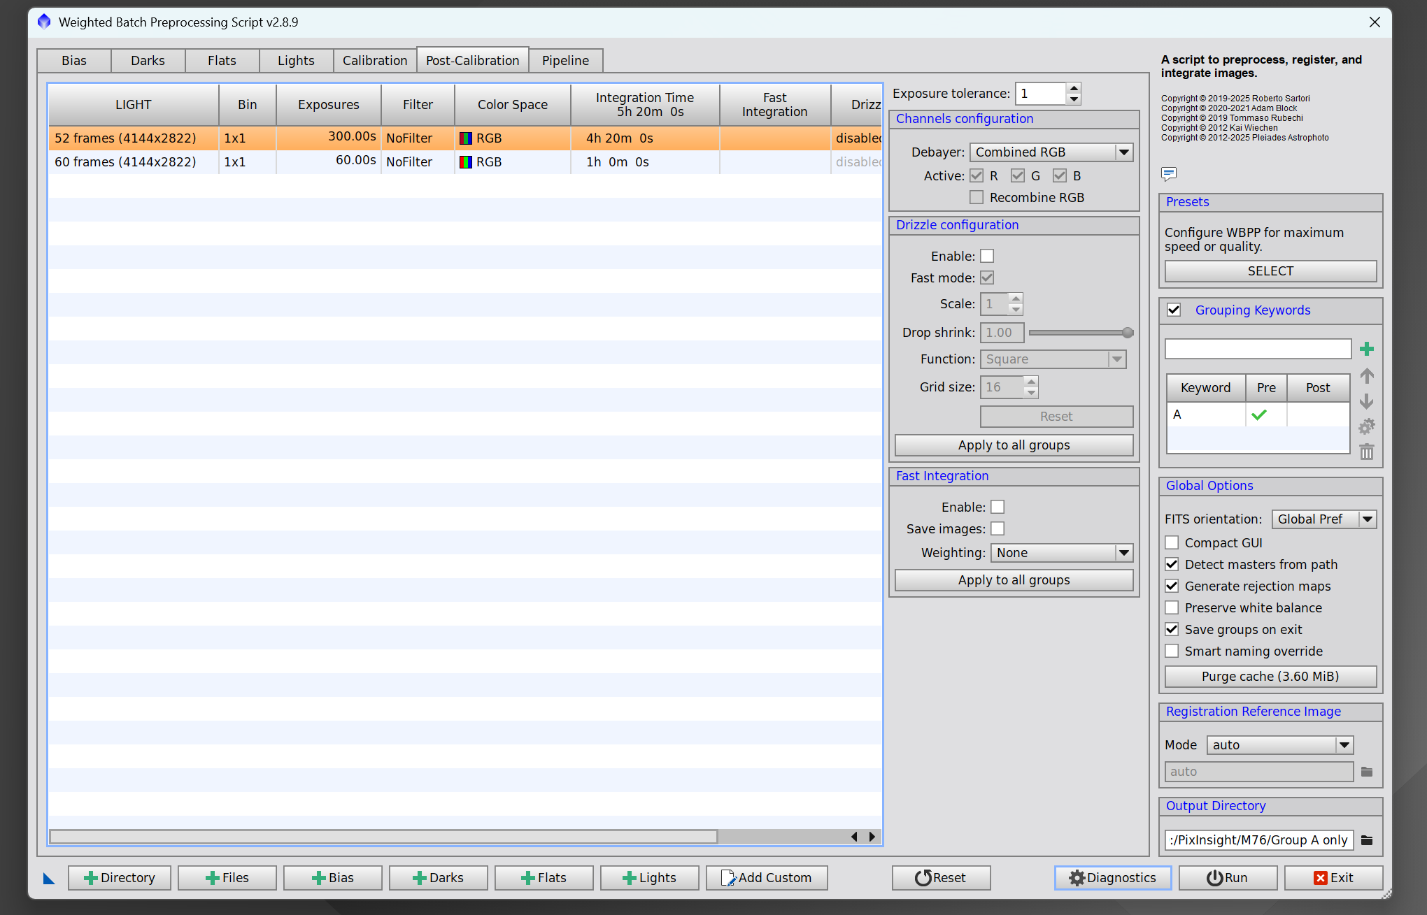The height and width of the screenshot is (915, 1427).
Task: Open the FITS orientation Global Pref dropdown
Action: [x=1323, y=519]
